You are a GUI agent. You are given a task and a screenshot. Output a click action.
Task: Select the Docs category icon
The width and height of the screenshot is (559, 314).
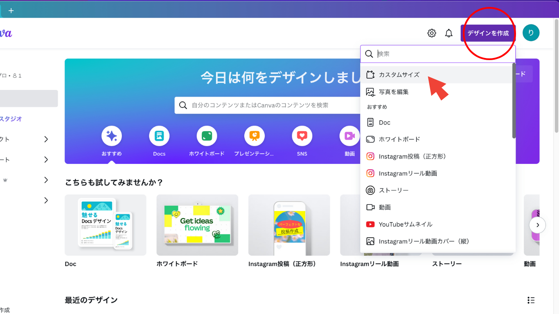click(159, 136)
